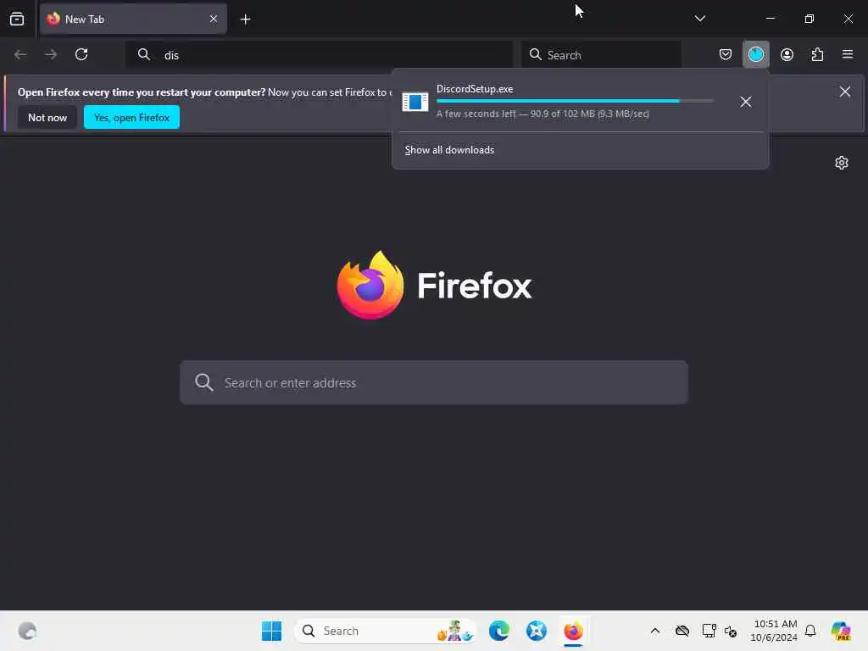Reload the current page
868x651 pixels.
(x=81, y=54)
